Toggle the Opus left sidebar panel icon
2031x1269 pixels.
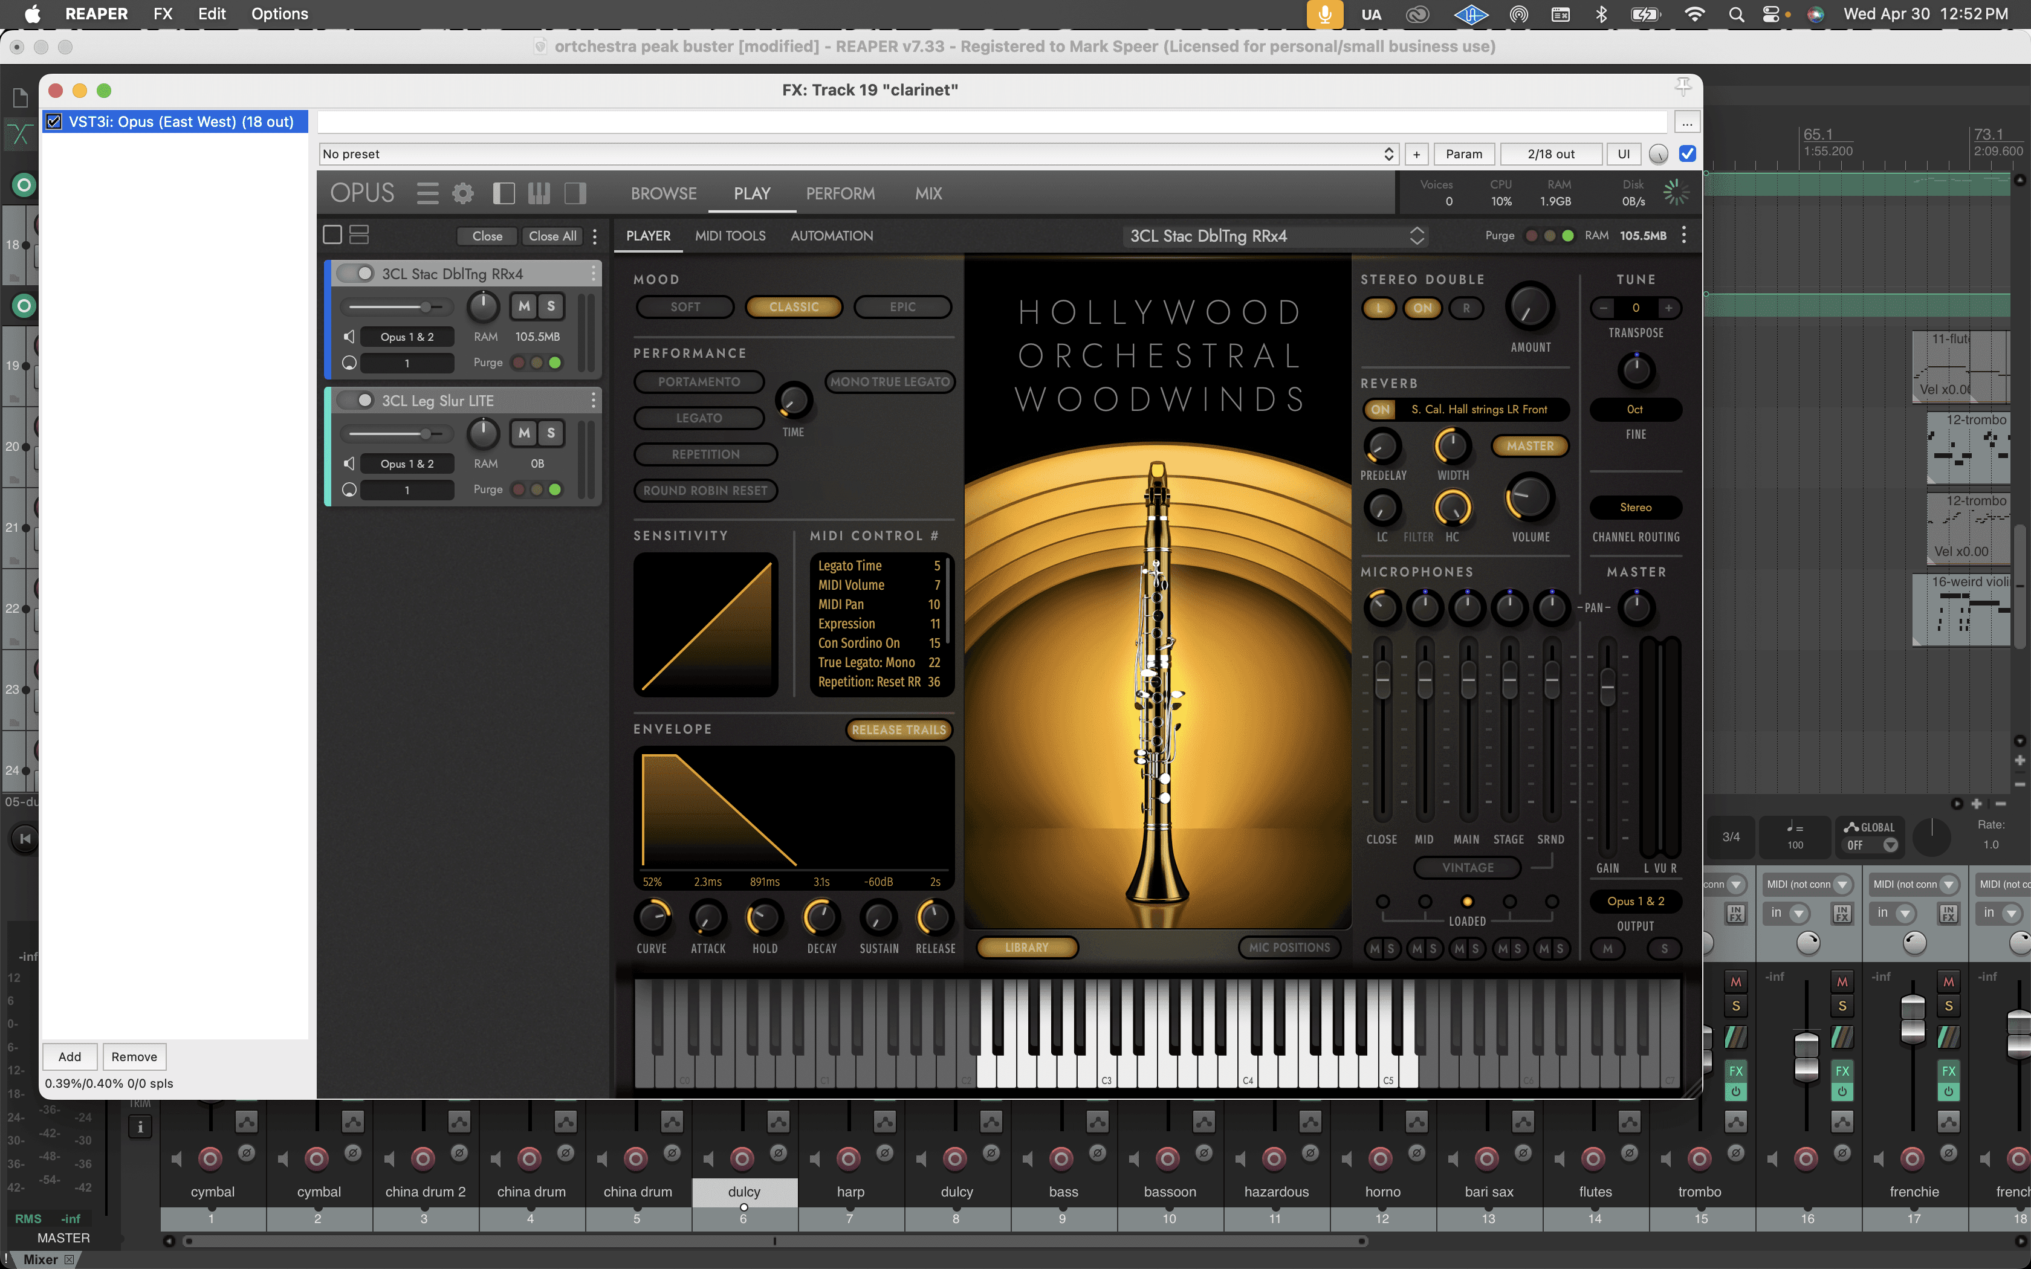click(504, 194)
